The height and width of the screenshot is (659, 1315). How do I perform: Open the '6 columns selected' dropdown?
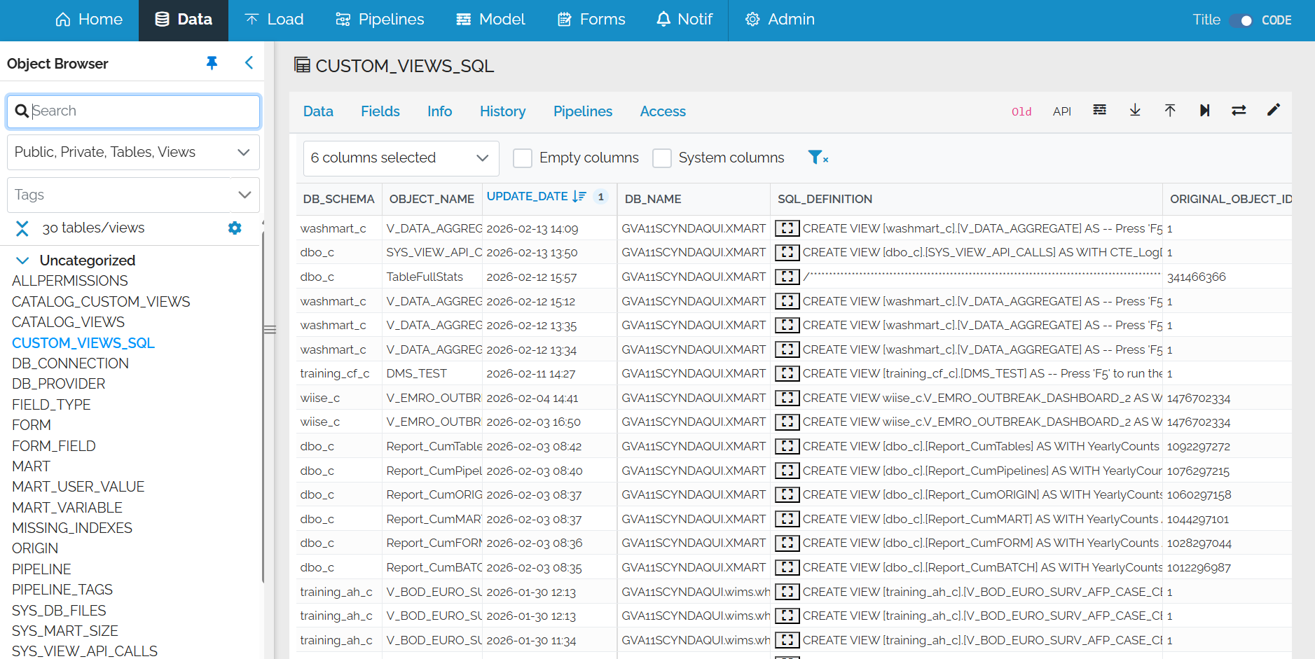tap(401, 158)
